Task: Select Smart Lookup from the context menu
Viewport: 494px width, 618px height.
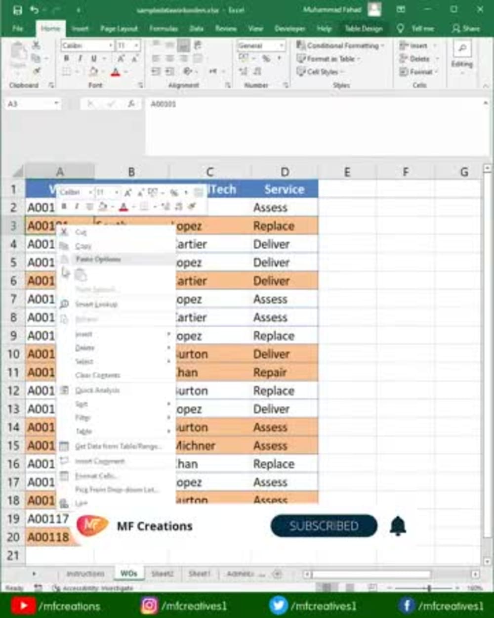Action: [97, 304]
